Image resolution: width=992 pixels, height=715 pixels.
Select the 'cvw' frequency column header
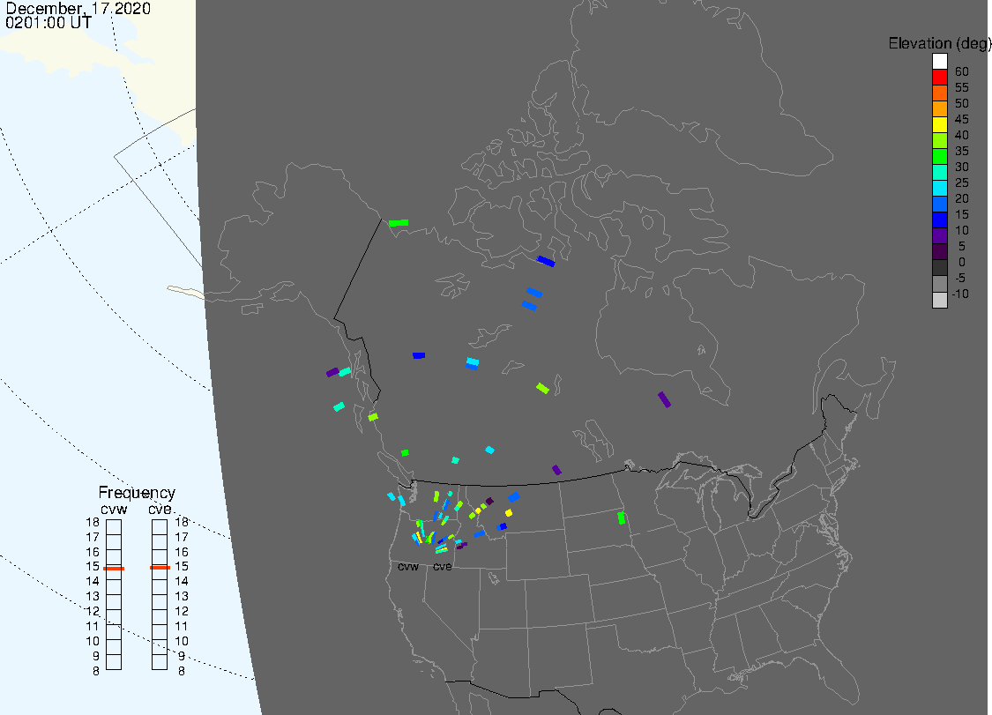point(114,510)
